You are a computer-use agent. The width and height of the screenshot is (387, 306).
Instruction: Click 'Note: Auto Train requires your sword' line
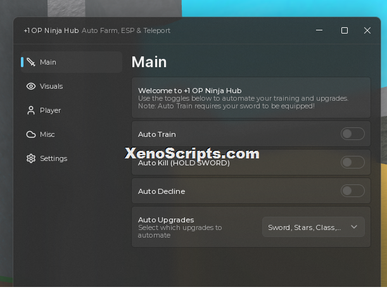click(226, 106)
